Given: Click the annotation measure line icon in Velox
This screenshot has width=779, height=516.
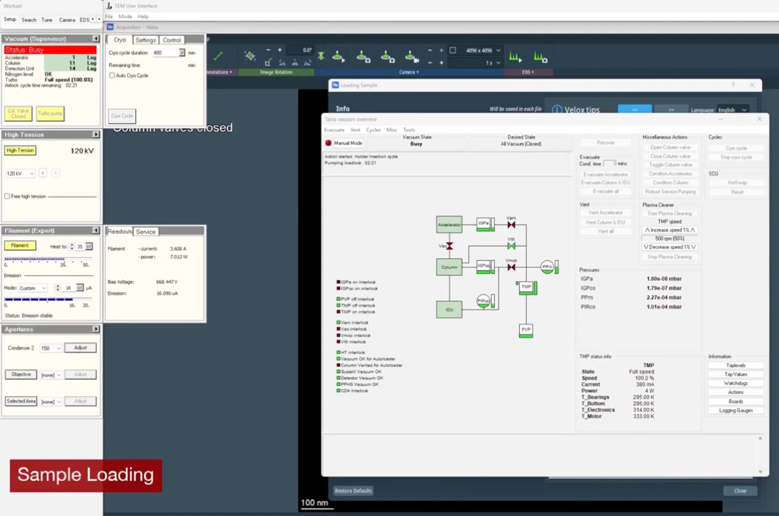Looking at the screenshot, I should click(x=217, y=56).
